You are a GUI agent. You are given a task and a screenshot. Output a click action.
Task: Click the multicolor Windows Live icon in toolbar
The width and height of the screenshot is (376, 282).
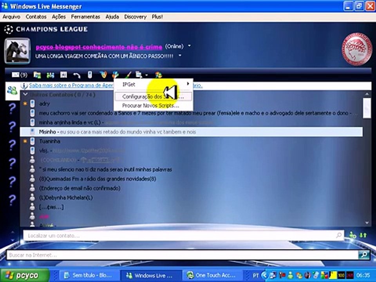click(158, 75)
